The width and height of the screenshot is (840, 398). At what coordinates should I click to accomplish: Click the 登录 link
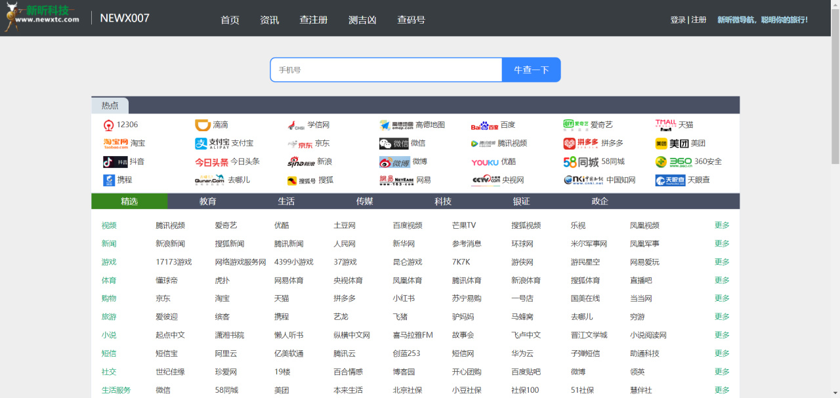[x=678, y=20]
